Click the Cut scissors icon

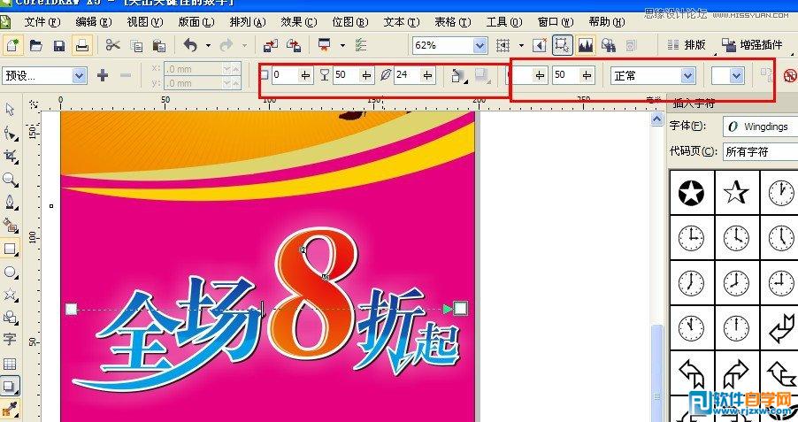coord(112,45)
